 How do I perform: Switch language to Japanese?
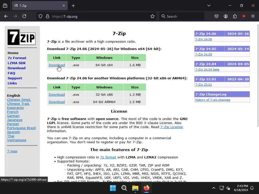(15, 120)
